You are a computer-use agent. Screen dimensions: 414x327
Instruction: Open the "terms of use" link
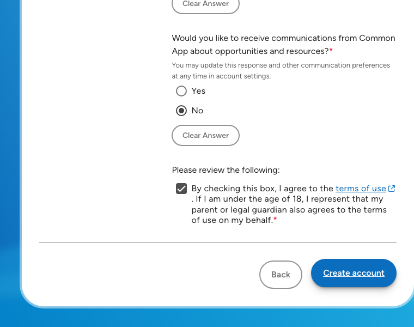[361, 189]
